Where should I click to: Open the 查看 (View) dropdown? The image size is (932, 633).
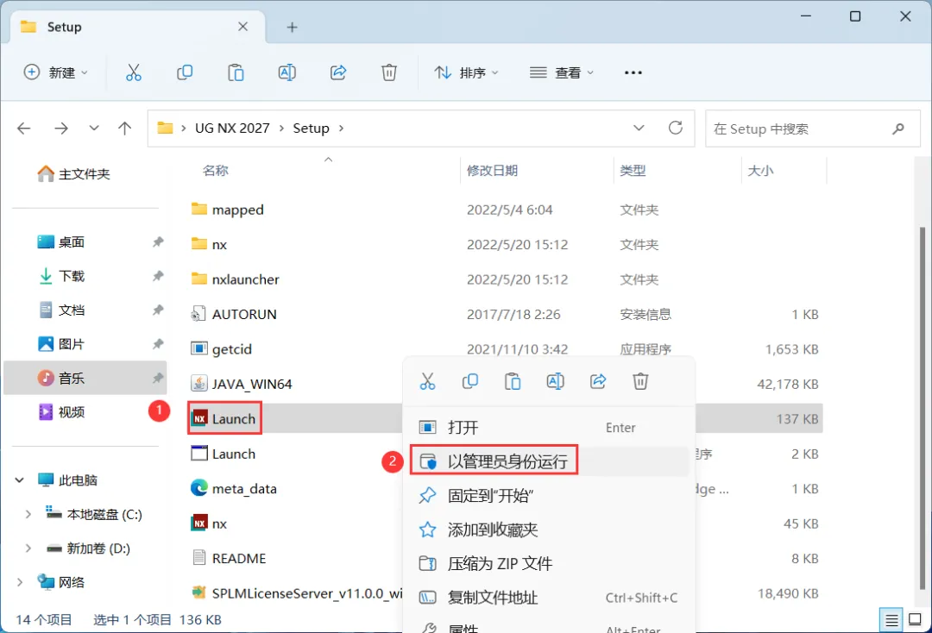click(x=562, y=72)
